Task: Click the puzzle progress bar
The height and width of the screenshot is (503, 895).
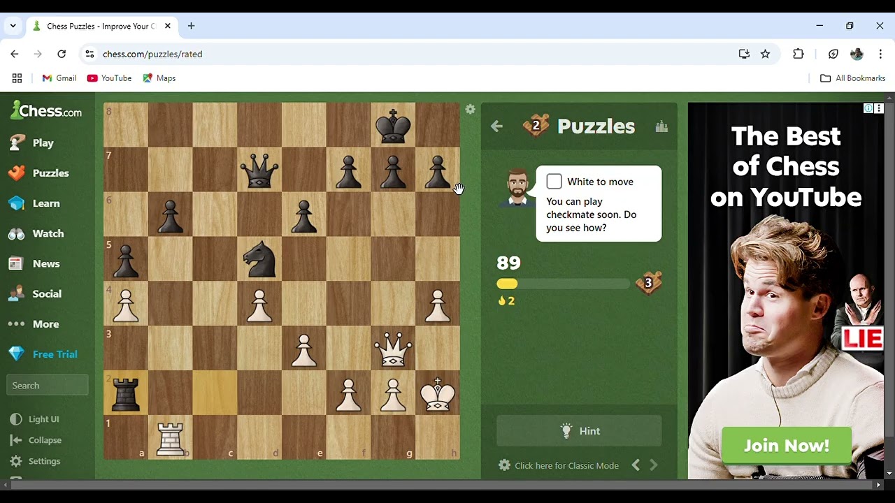Action: pyautogui.click(x=563, y=284)
